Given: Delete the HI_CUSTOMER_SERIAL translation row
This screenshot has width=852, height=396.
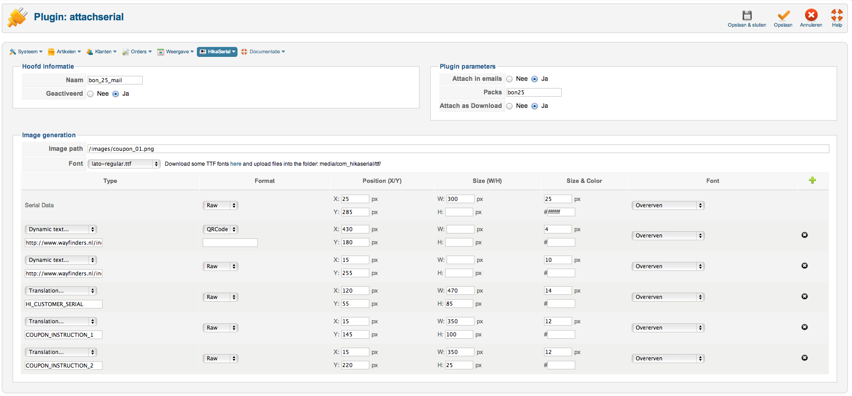Looking at the screenshot, I should coord(804,297).
